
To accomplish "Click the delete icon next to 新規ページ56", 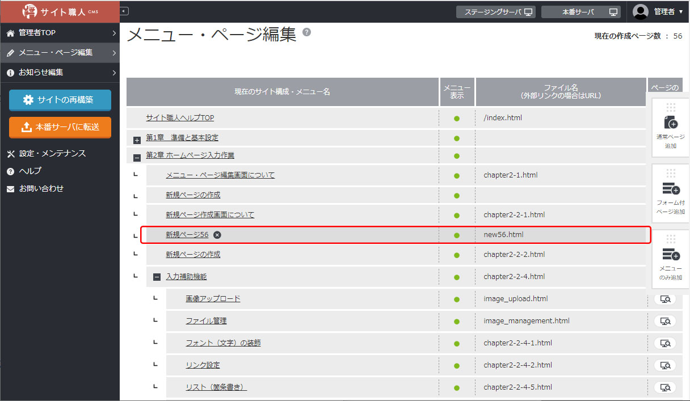I will click(x=217, y=235).
